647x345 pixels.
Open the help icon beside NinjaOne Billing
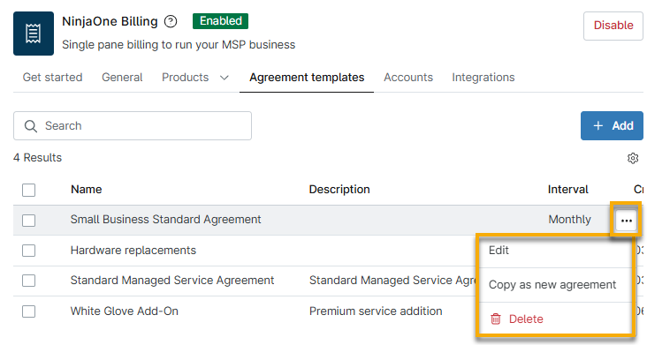point(171,21)
